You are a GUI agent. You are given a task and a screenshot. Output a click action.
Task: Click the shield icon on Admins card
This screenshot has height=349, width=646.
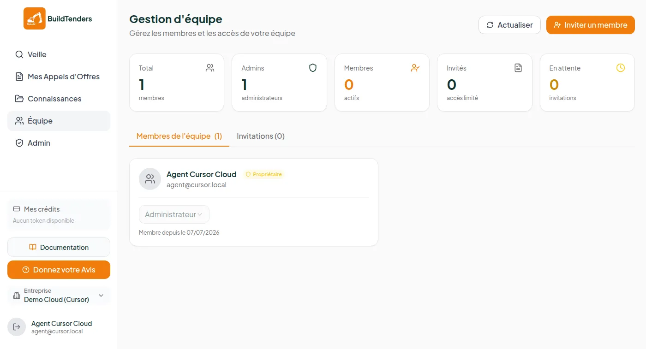[313, 68]
